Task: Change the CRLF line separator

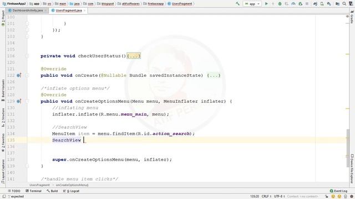Action: click(266, 197)
